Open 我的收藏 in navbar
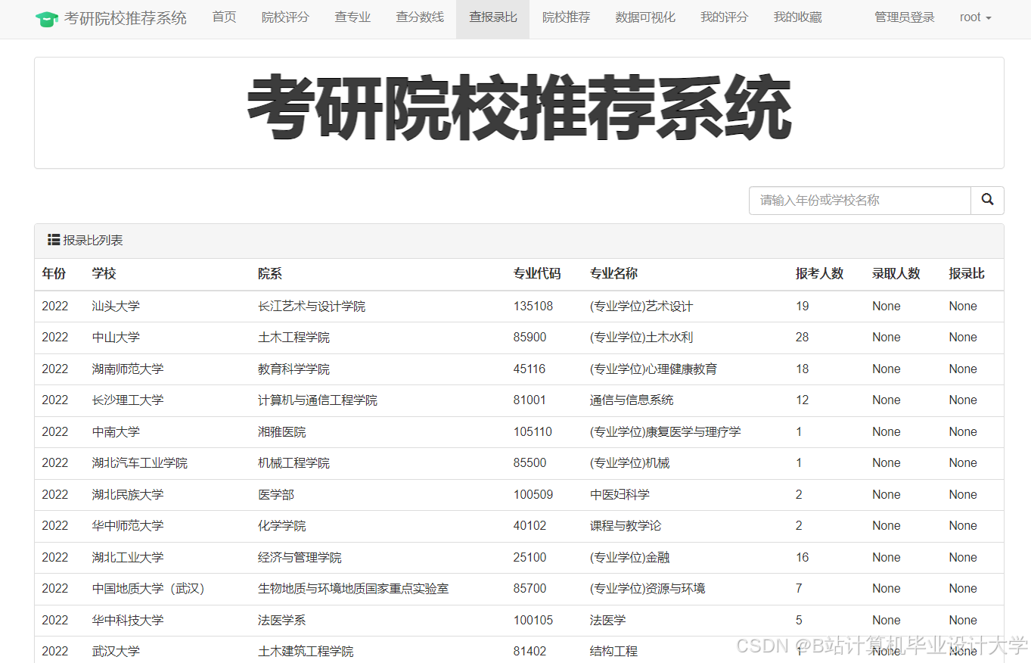 (x=797, y=17)
